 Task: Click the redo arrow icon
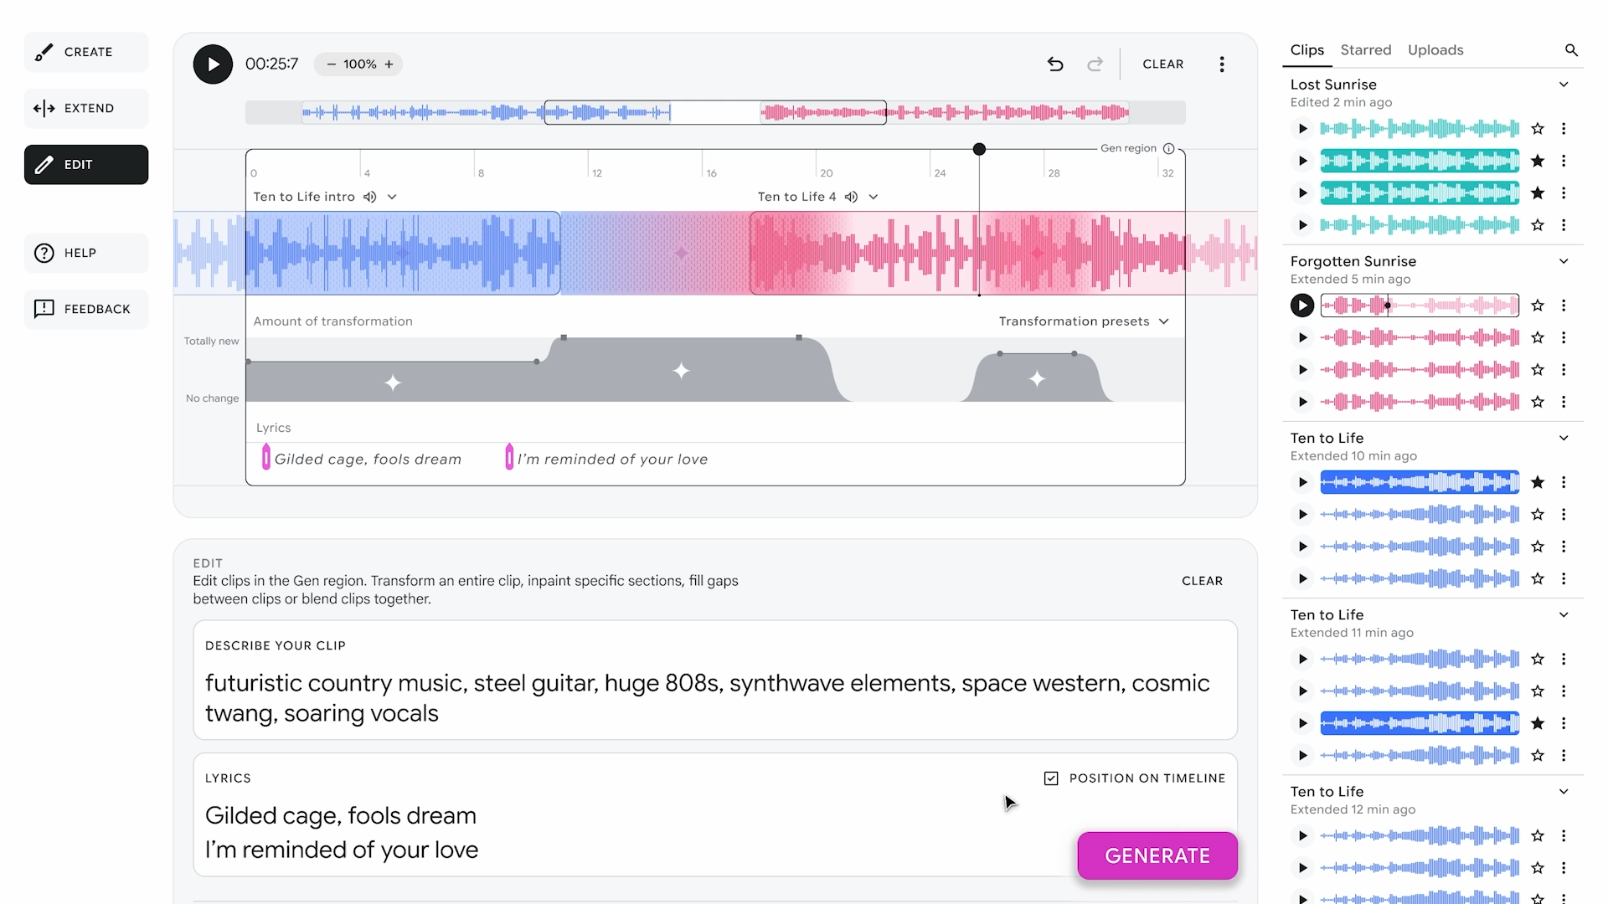pyautogui.click(x=1095, y=64)
